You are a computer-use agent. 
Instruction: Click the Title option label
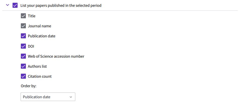[x=32, y=16]
